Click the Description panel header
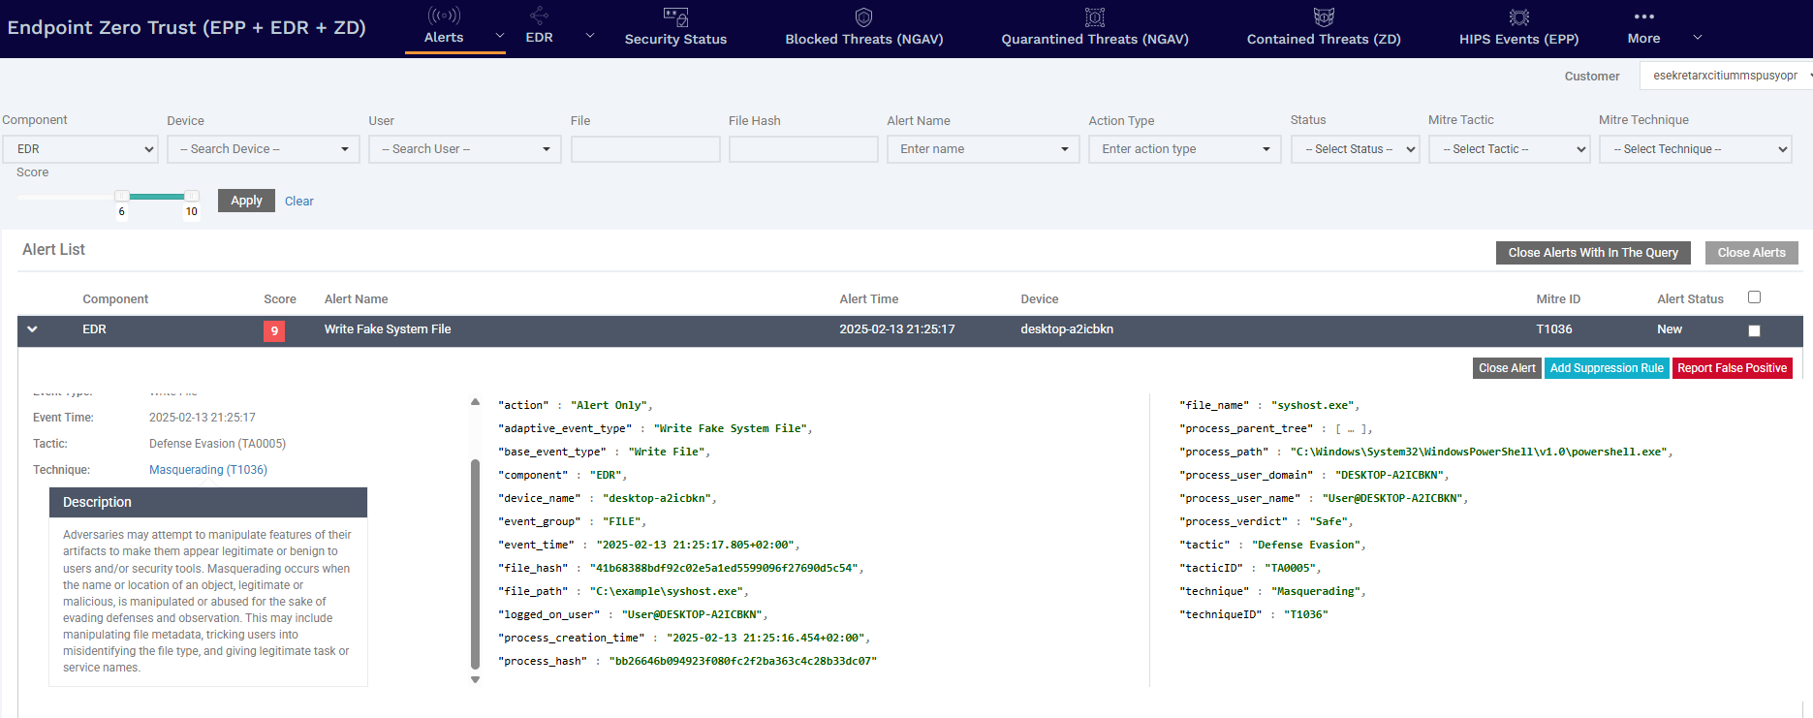 pos(208,502)
